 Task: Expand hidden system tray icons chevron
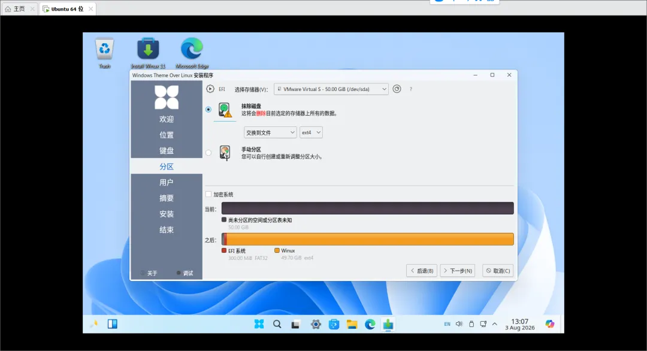pos(495,324)
